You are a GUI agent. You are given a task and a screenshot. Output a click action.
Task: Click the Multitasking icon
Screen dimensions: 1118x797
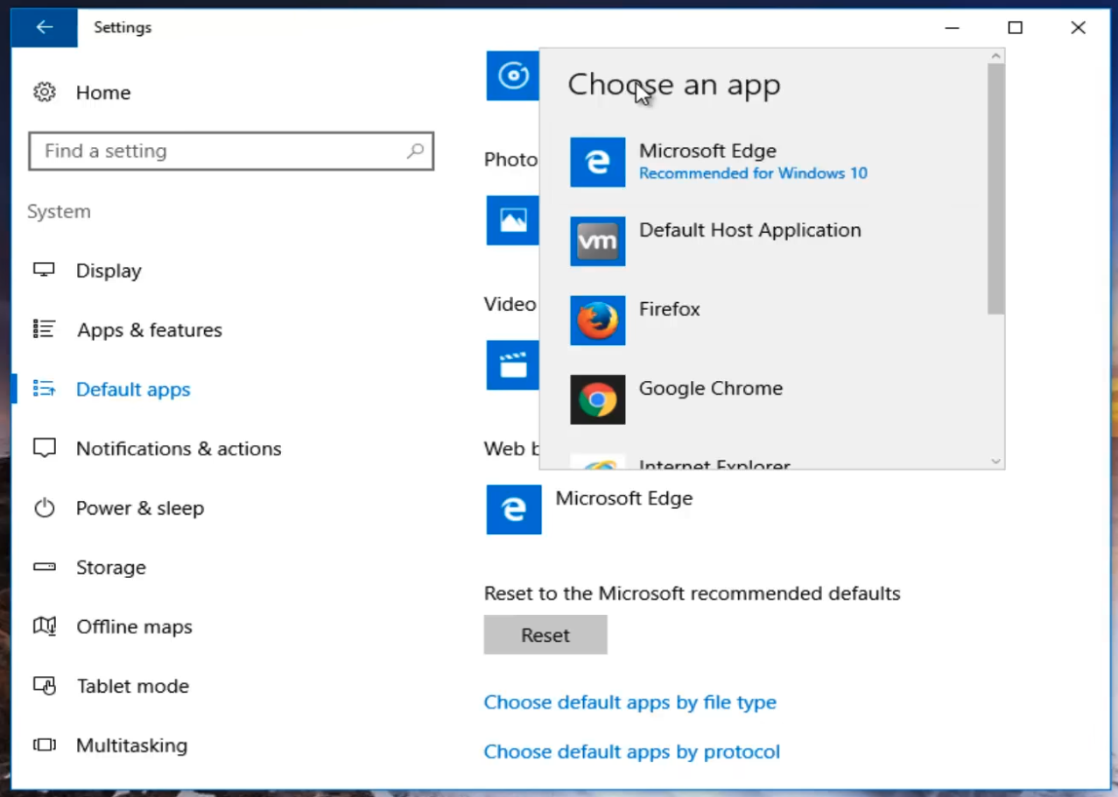coord(44,745)
